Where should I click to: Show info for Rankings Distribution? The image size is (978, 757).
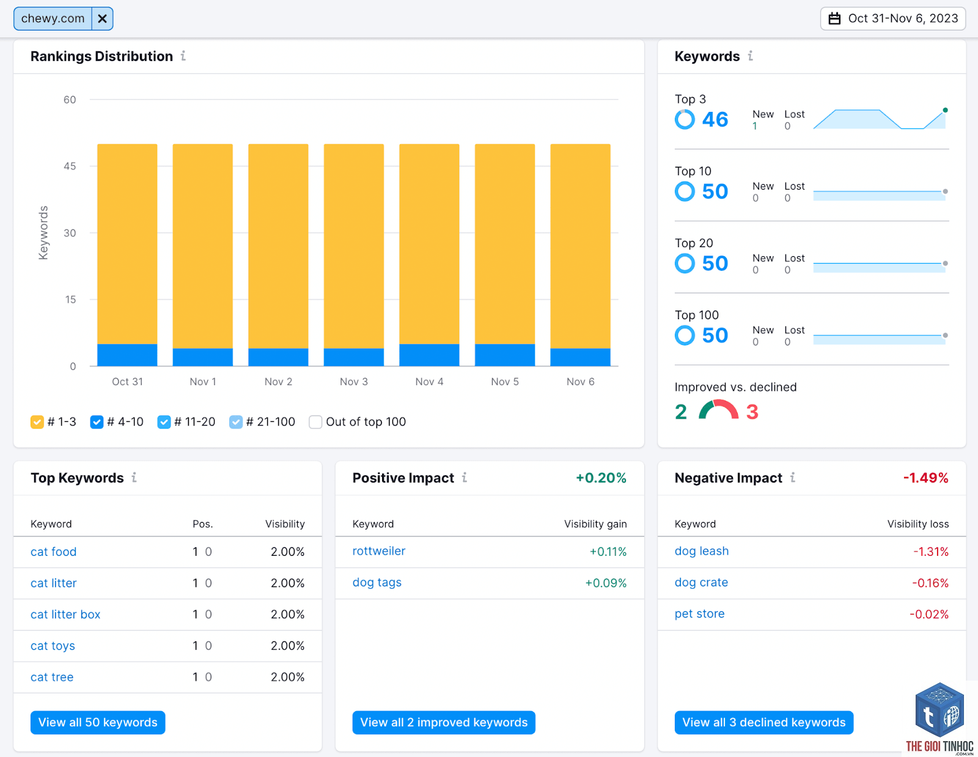coord(183,56)
